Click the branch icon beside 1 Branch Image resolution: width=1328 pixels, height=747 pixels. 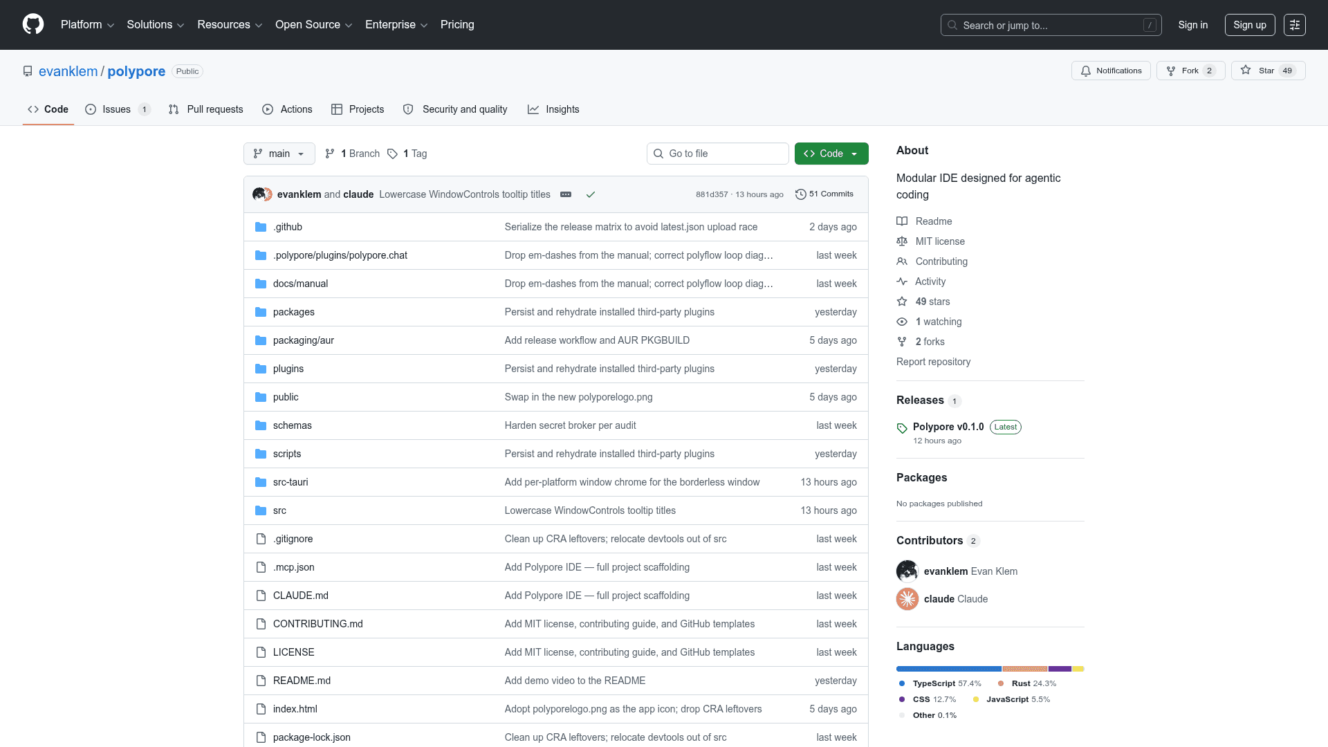(x=330, y=154)
